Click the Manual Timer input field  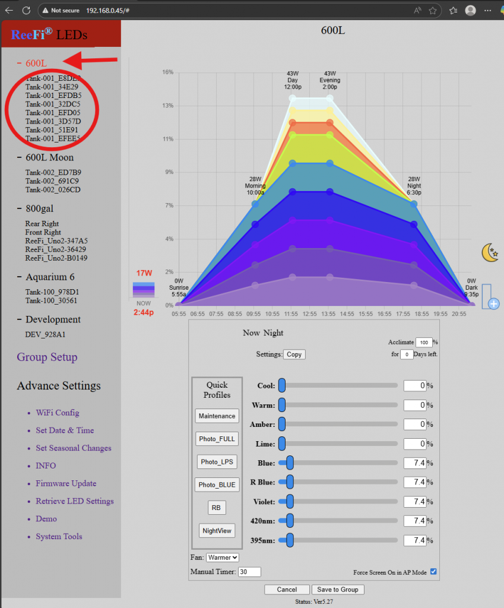[x=249, y=572]
